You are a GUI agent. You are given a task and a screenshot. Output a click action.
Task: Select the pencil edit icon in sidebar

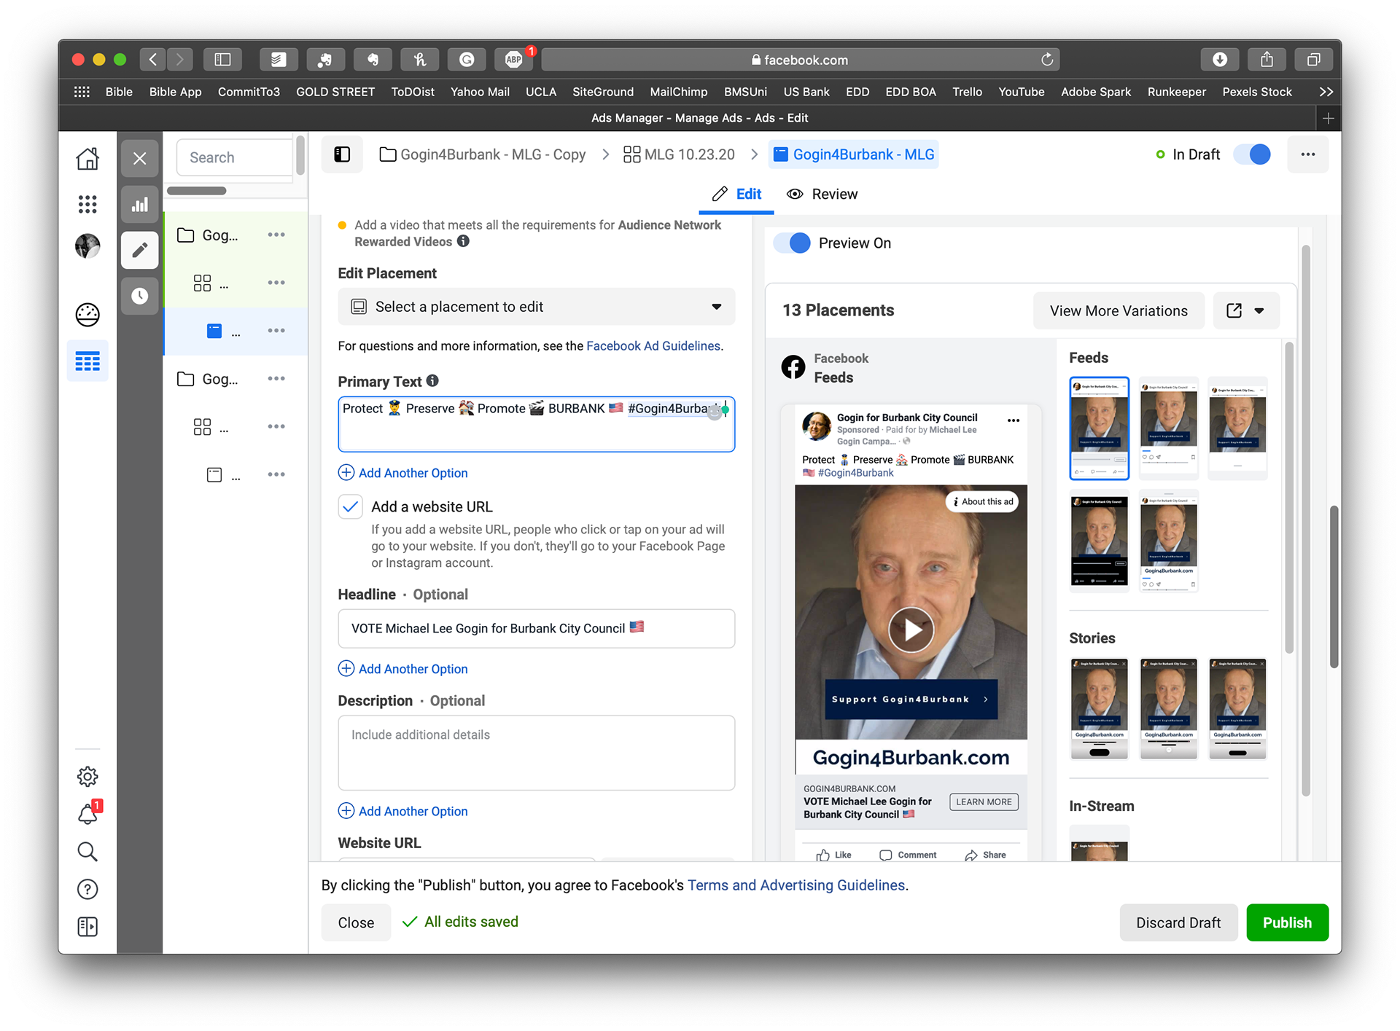pyautogui.click(x=140, y=251)
